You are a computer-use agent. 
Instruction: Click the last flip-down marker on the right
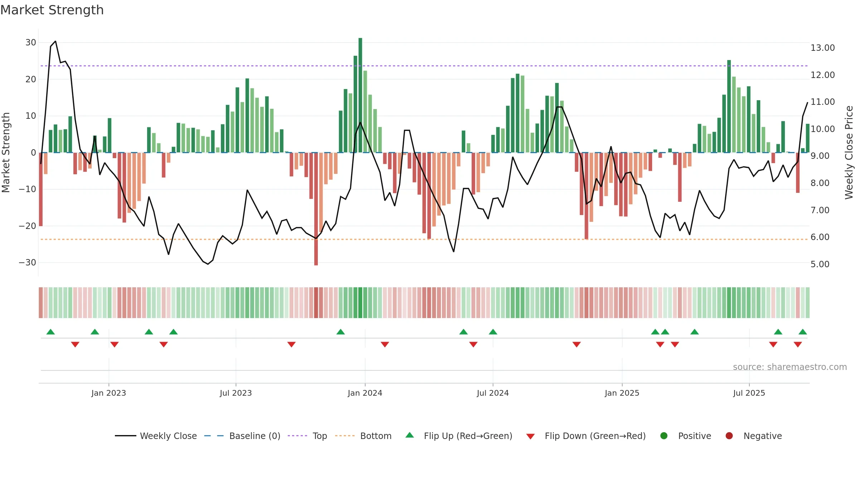point(798,345)
